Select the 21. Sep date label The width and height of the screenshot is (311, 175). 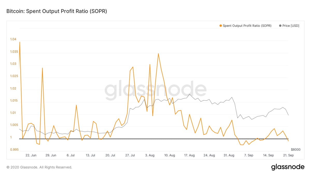pos(288,155)
